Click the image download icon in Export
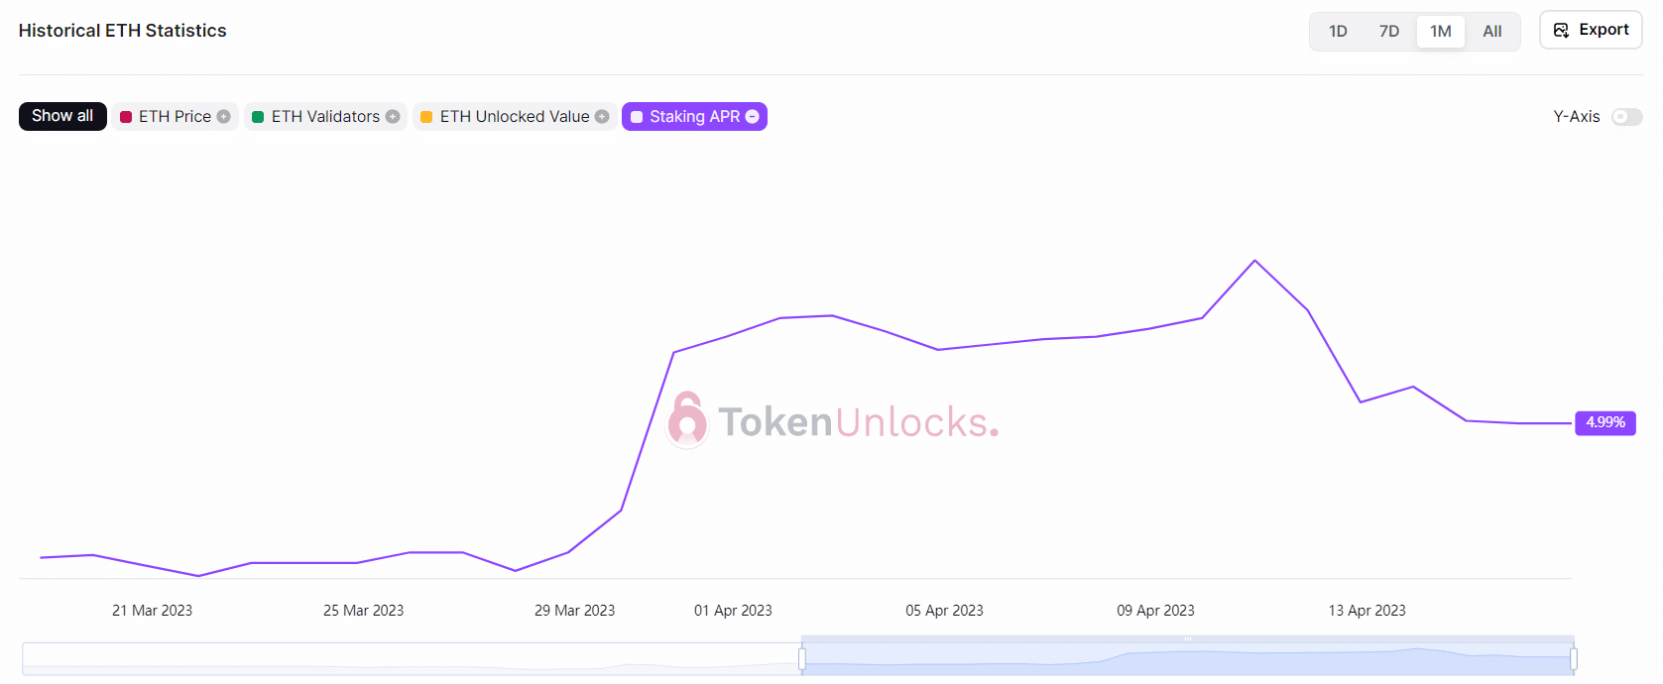Image resolution: width=1663 pixels, height=684 pixels. pos(1561,31)
